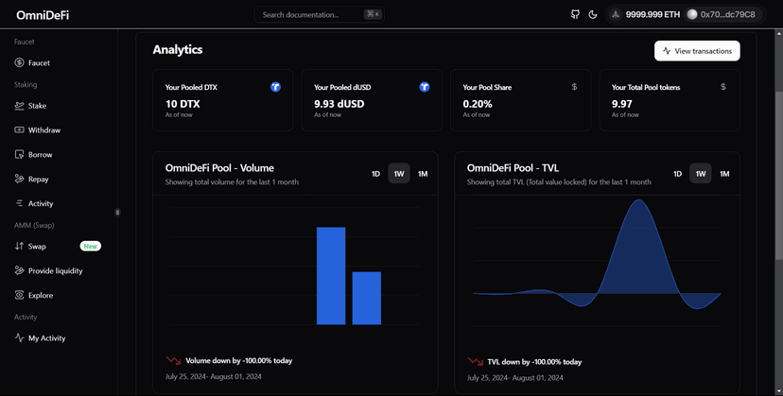Viewport: 783px width, 396px height.
Task: Click View transactions button
Action: (x=697, y=51)
